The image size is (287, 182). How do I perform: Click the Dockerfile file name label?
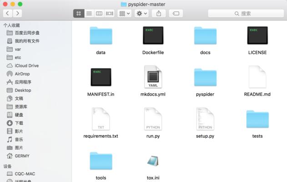pyautogui.click(x=153, y=52)
